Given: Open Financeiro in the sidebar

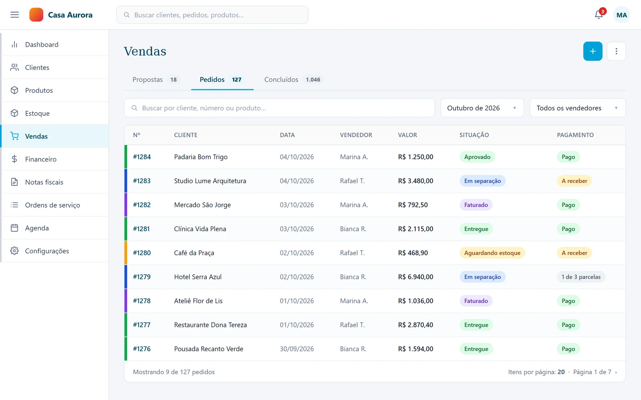Looking at the screenshot, I should pyautogui.click(x=54, y=159).
